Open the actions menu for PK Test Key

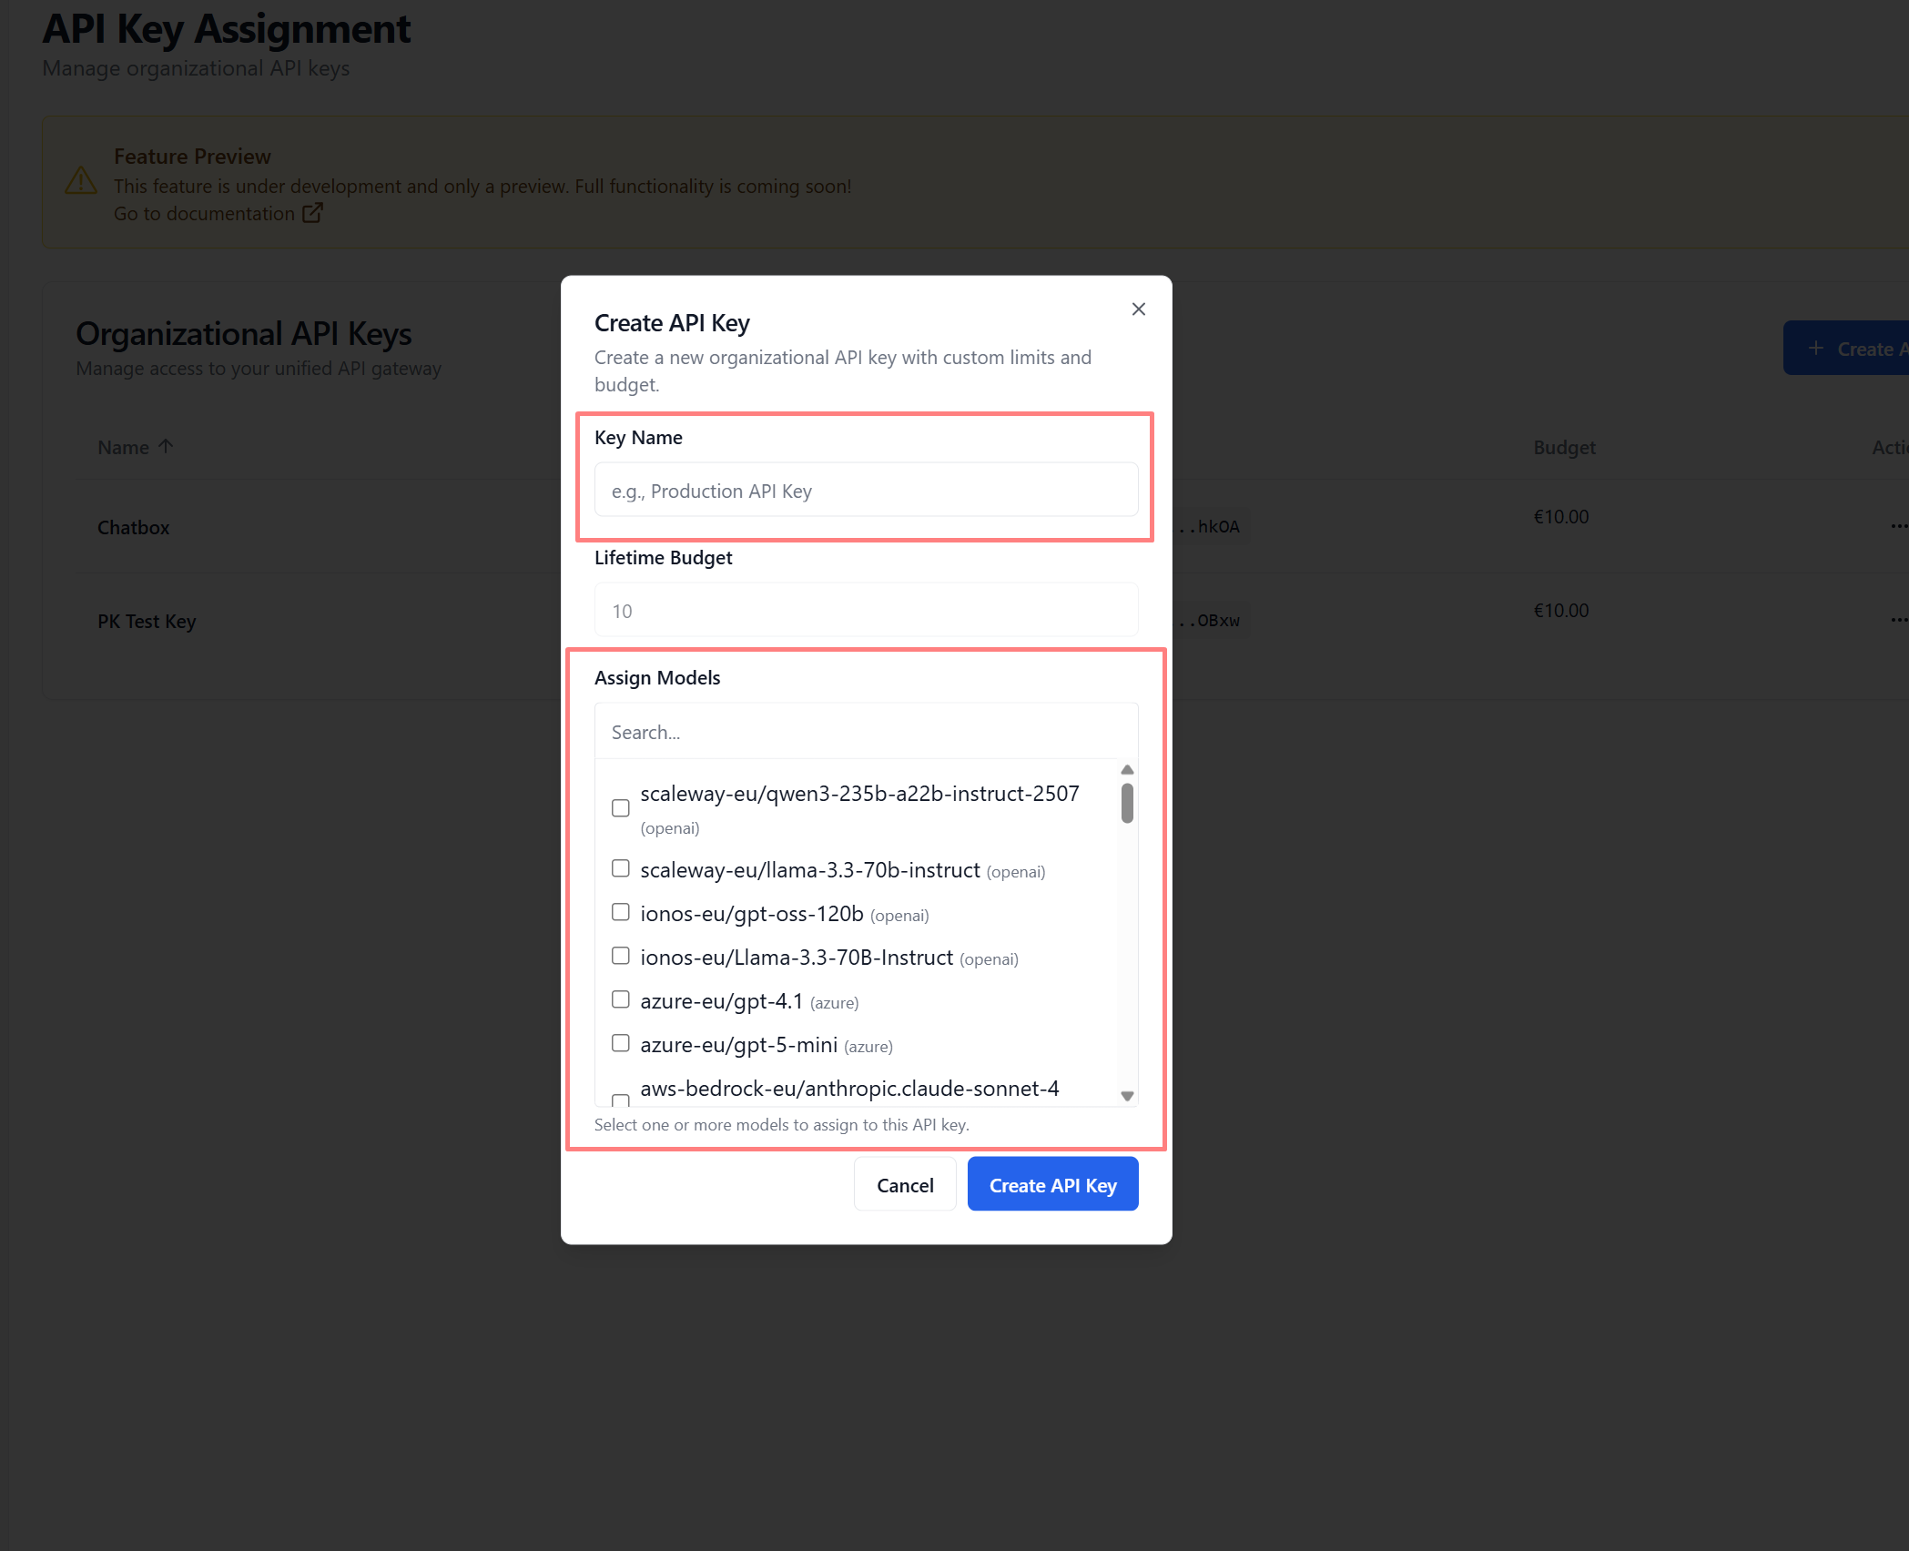point(1898,620)
